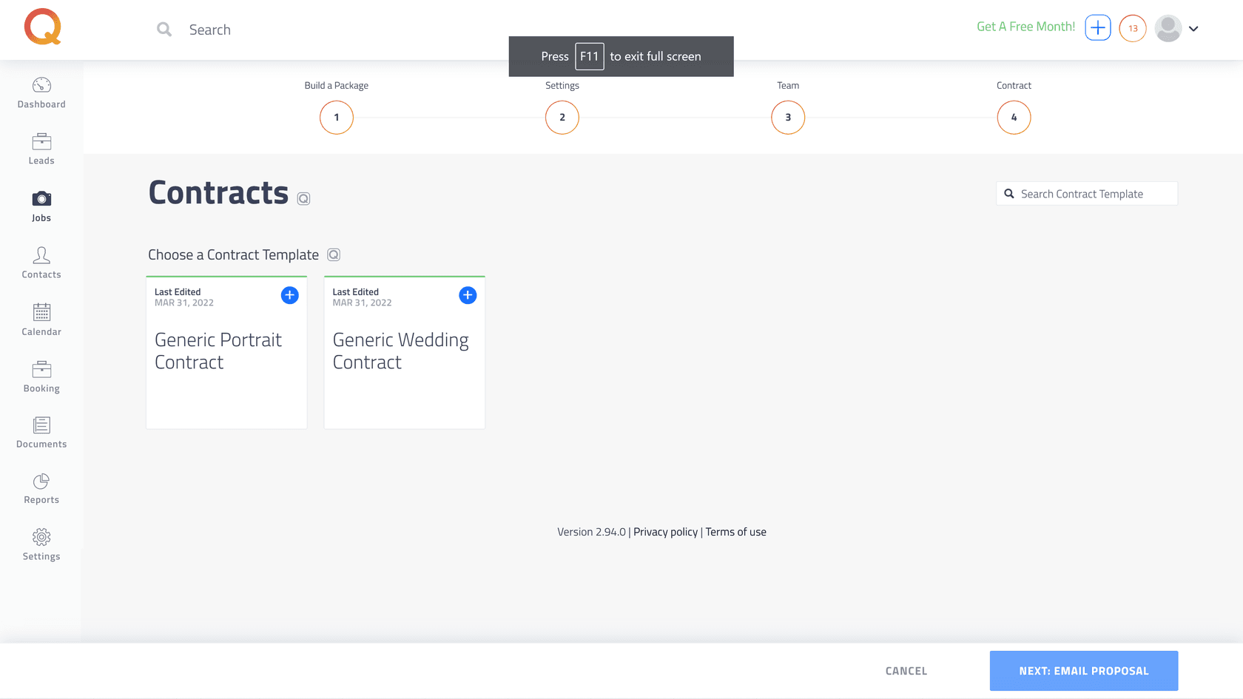Open the Documents sidebar item

[41, 433]
